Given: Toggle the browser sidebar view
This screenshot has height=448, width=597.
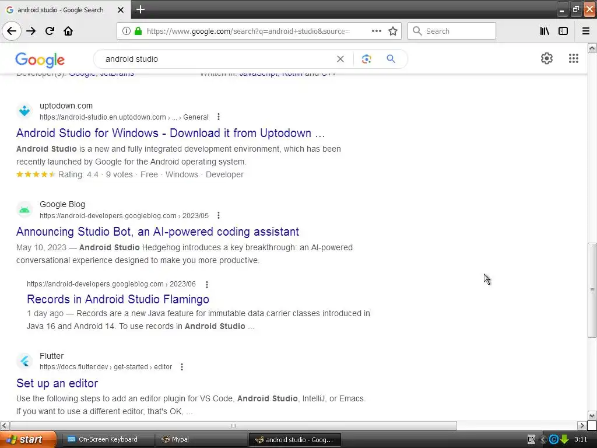Looking at the screenshot, I should 563,31.
